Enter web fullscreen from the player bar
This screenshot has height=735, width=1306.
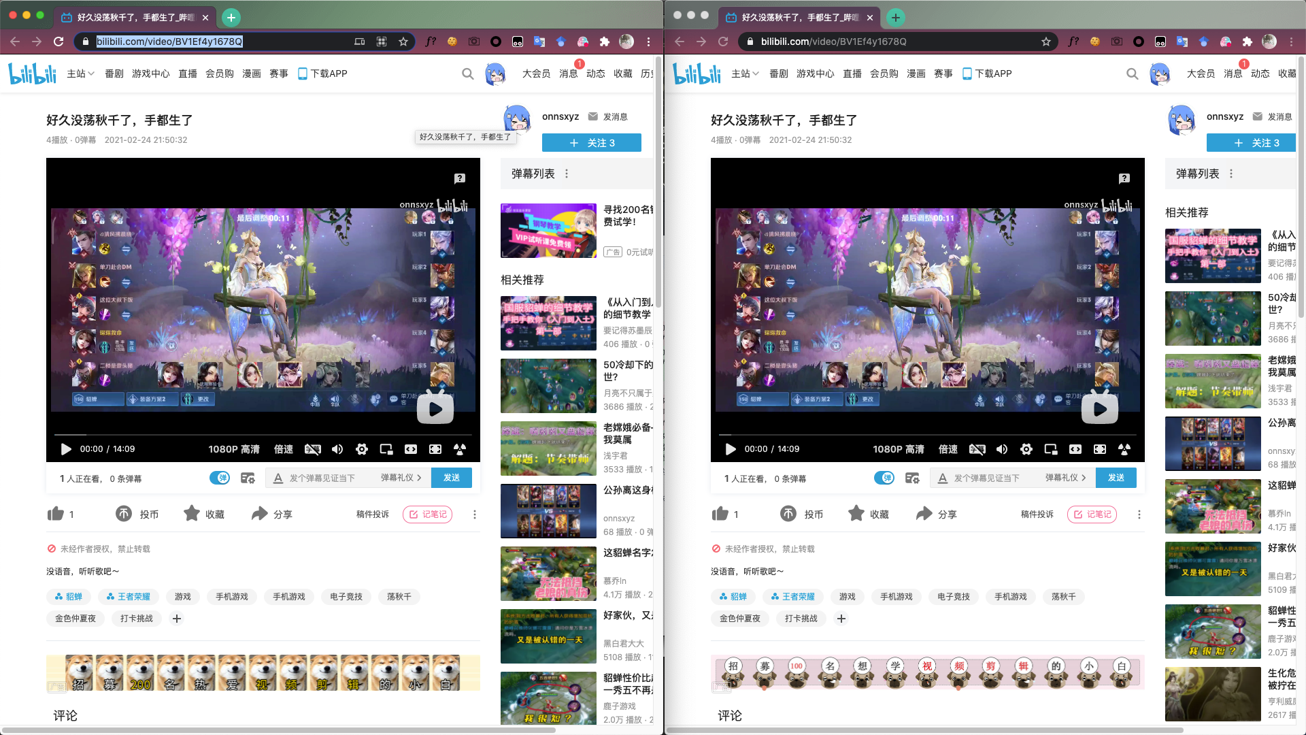tap(434, 449)
